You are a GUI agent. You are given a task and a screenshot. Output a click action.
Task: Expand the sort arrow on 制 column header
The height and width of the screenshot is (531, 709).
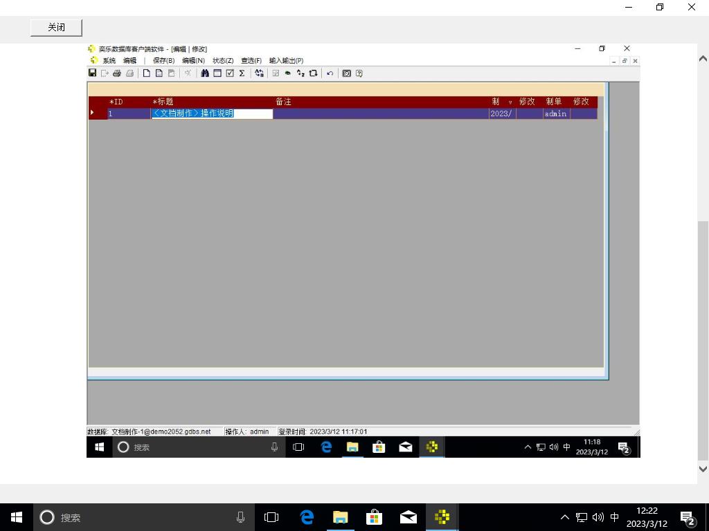[510, 102]
